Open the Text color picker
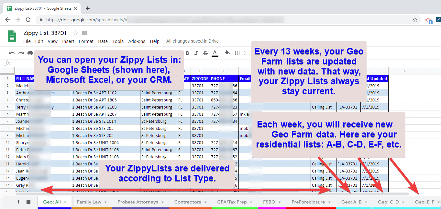 (215, 53)
